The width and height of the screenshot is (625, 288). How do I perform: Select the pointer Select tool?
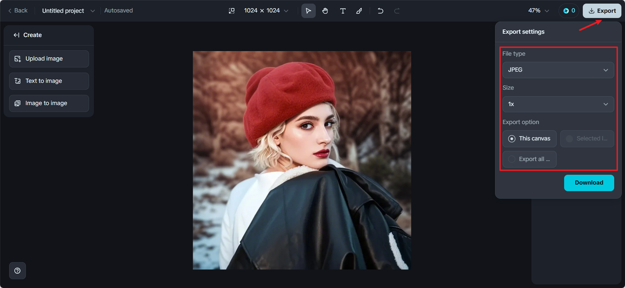pos(309,11)
